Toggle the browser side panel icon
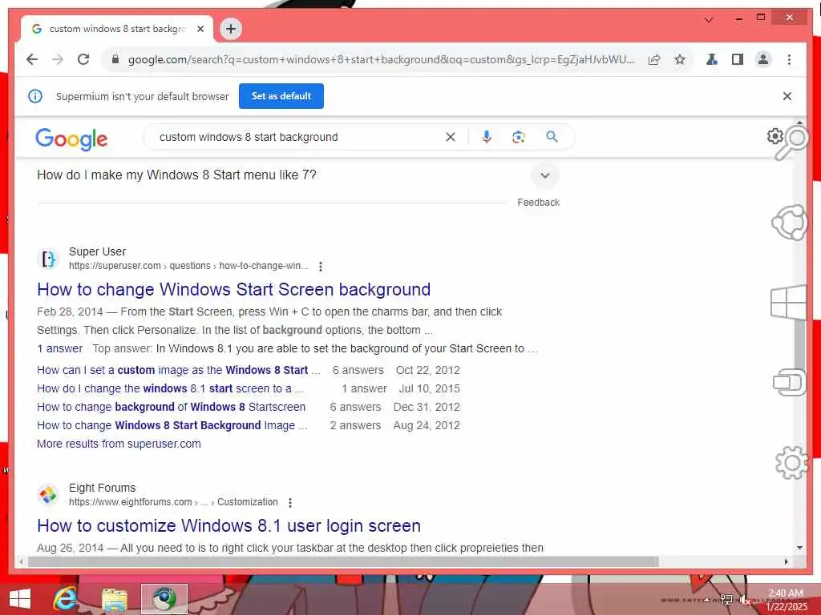The image size is (821, 615). coord(738,59)
